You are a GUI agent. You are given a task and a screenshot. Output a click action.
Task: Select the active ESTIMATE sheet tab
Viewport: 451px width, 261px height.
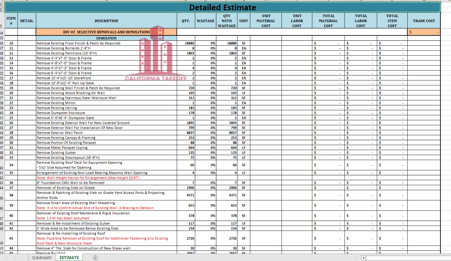(69, 257)
